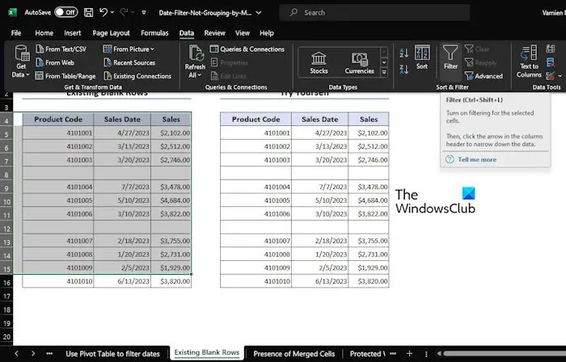Expand the file name dropdown in title bar
Viewport: 566px width, 362px height.
pos(259,13)
